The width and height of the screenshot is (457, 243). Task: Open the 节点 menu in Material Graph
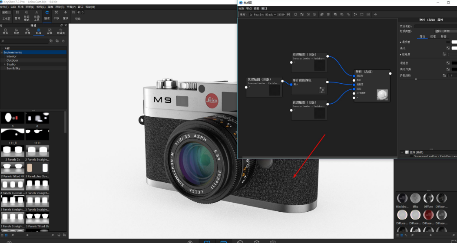coord(248,8)
